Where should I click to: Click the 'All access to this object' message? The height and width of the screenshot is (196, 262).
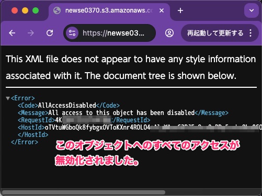[x=121, y=113]
